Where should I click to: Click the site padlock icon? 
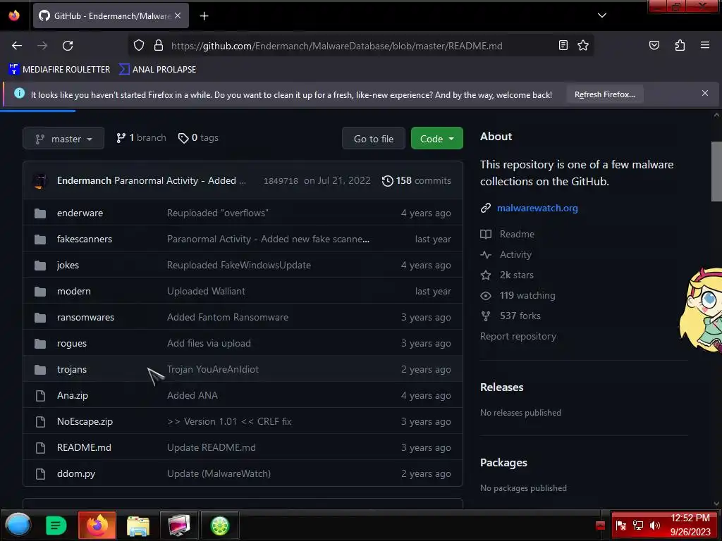pyautogui.click(x=159, y=46)
